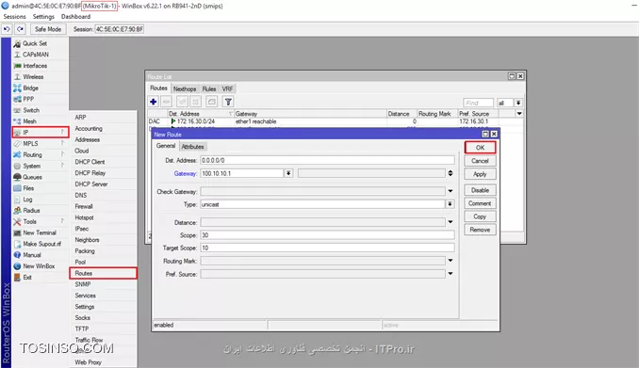This screenshot has height=368, width=639.
Task: Open Quick Set from sidebar
Action: (35, 43)
